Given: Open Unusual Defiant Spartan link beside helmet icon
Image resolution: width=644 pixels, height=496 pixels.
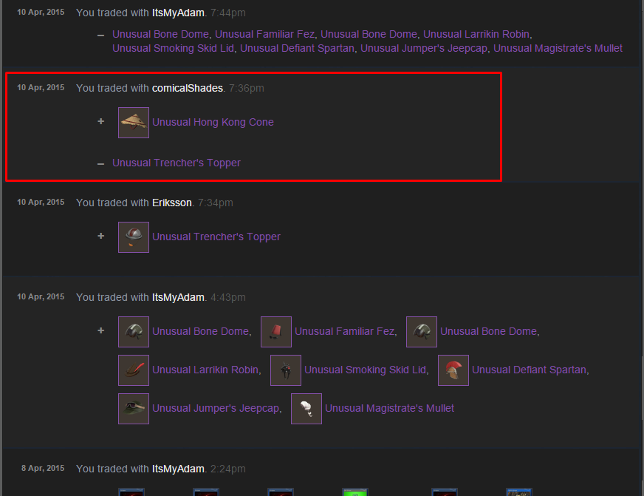Looking at the screenshot, I should 529,370.
